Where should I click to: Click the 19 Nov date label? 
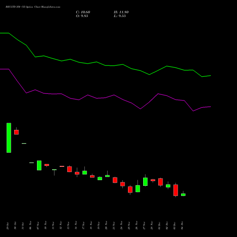[x=99, y=225]
